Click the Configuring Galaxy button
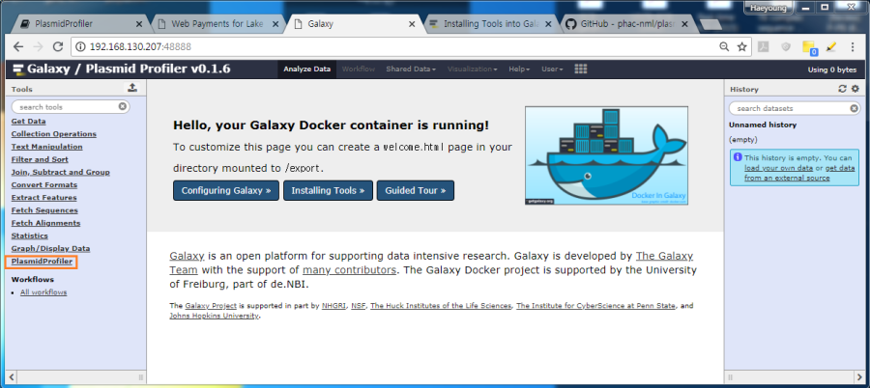 [226, 190]
